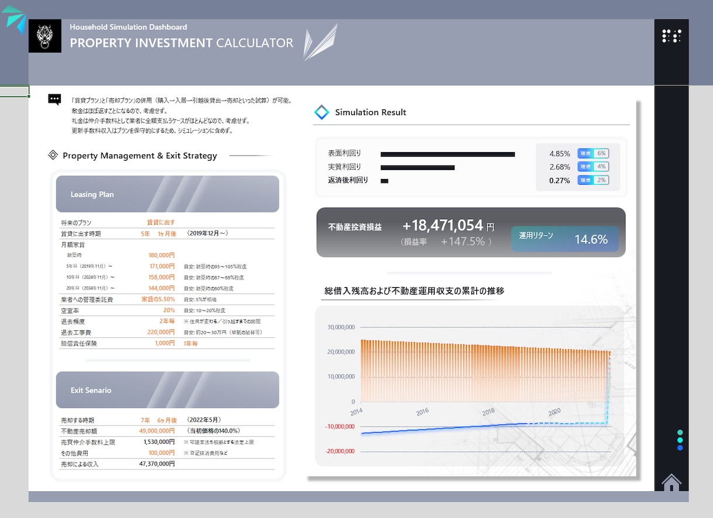Click the 2.68% yield value
Viewport: 713px width, 518px height.
pyautogui.click(x=560, y=167)
